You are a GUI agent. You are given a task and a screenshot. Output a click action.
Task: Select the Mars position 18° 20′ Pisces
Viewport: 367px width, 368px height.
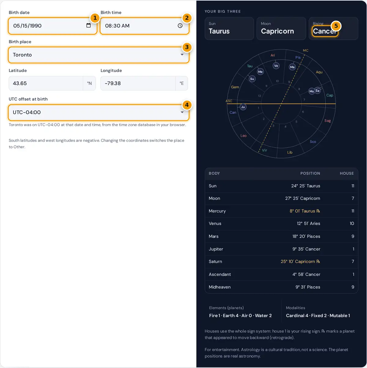coord(306,236)
